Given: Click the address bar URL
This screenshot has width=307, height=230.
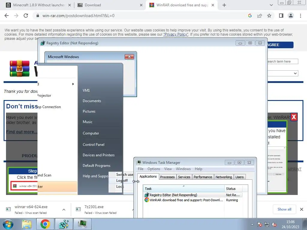Looking at the screenshot, I should 78,16.
